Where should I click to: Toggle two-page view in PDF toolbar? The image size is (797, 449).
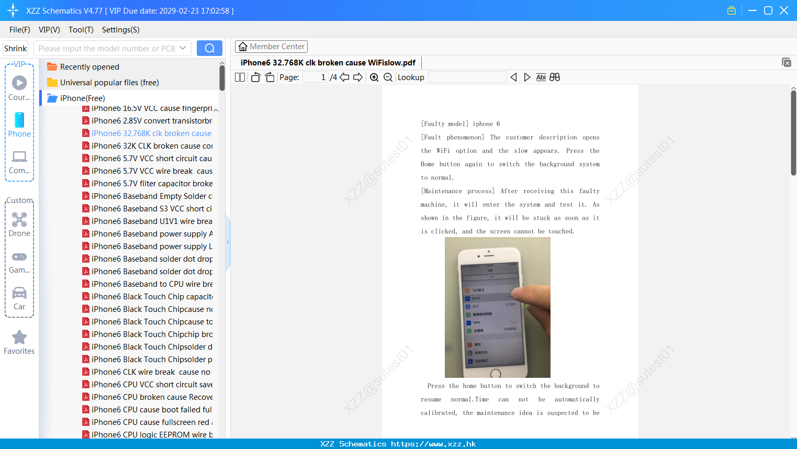coord(240,77)
